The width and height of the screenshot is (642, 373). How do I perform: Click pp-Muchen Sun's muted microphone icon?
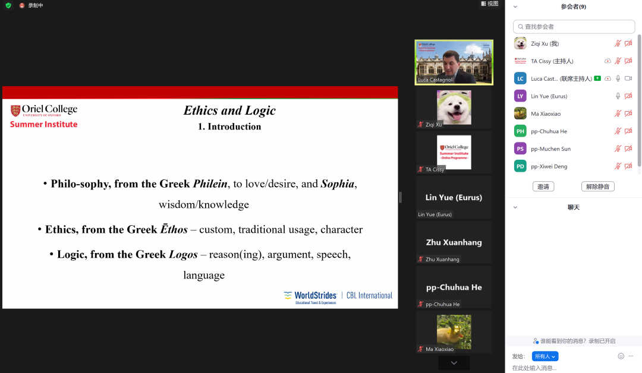click(x=618, y=149)
